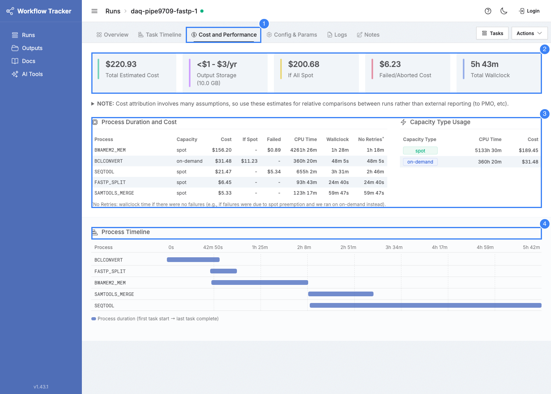
Task: Switch to the Config & Params tab
Action: coord(292,35)
